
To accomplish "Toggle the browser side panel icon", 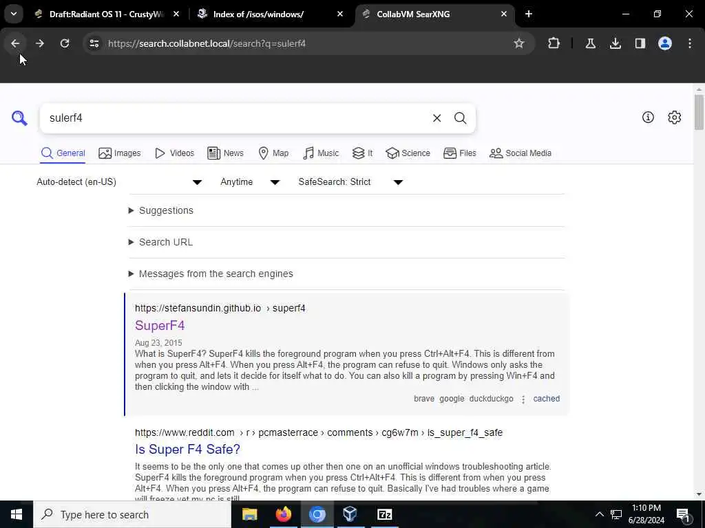I will (640, 43).
